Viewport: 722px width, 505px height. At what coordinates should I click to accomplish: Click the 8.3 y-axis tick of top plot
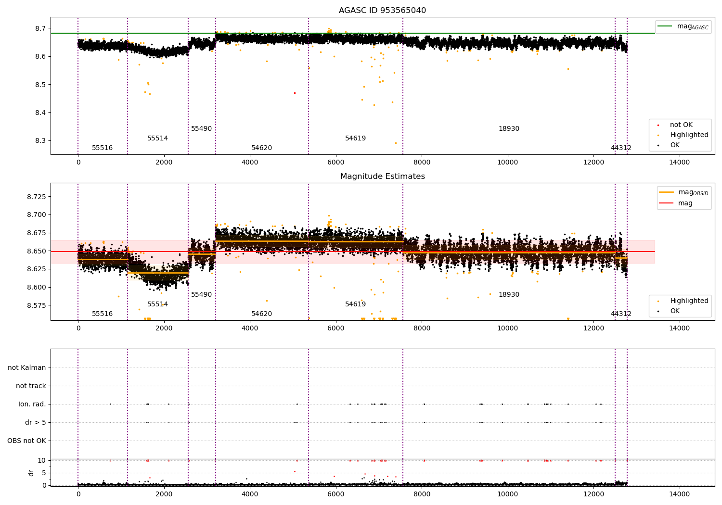point(40,141)
